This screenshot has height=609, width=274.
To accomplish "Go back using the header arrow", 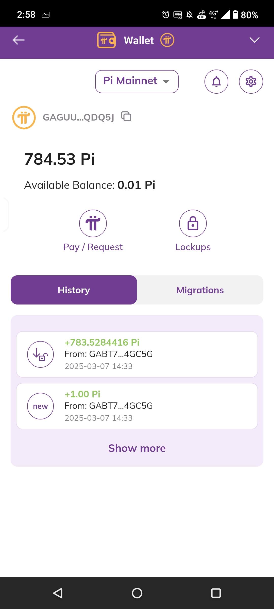I will [19, 40].
